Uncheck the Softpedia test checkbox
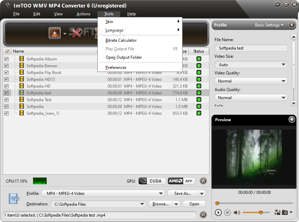Viewport: 299px width, 222px height. coord(6,93)
